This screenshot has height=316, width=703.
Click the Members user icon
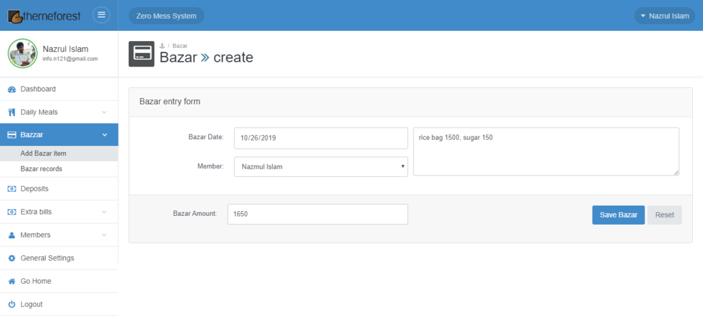pyautogui.click(x=12, y=235)
